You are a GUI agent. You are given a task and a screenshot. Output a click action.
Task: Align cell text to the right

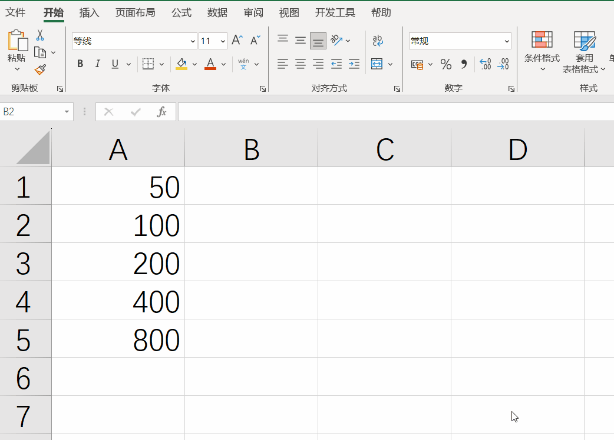tap(318, 64)
